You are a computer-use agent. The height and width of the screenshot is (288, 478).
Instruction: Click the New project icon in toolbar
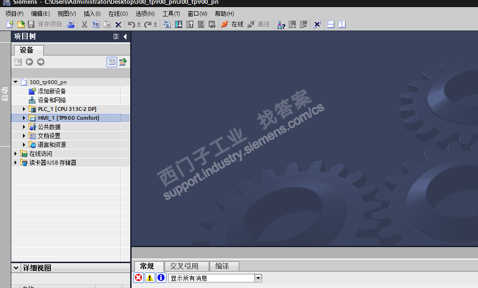pyautogui.click(x=10, y=24)
